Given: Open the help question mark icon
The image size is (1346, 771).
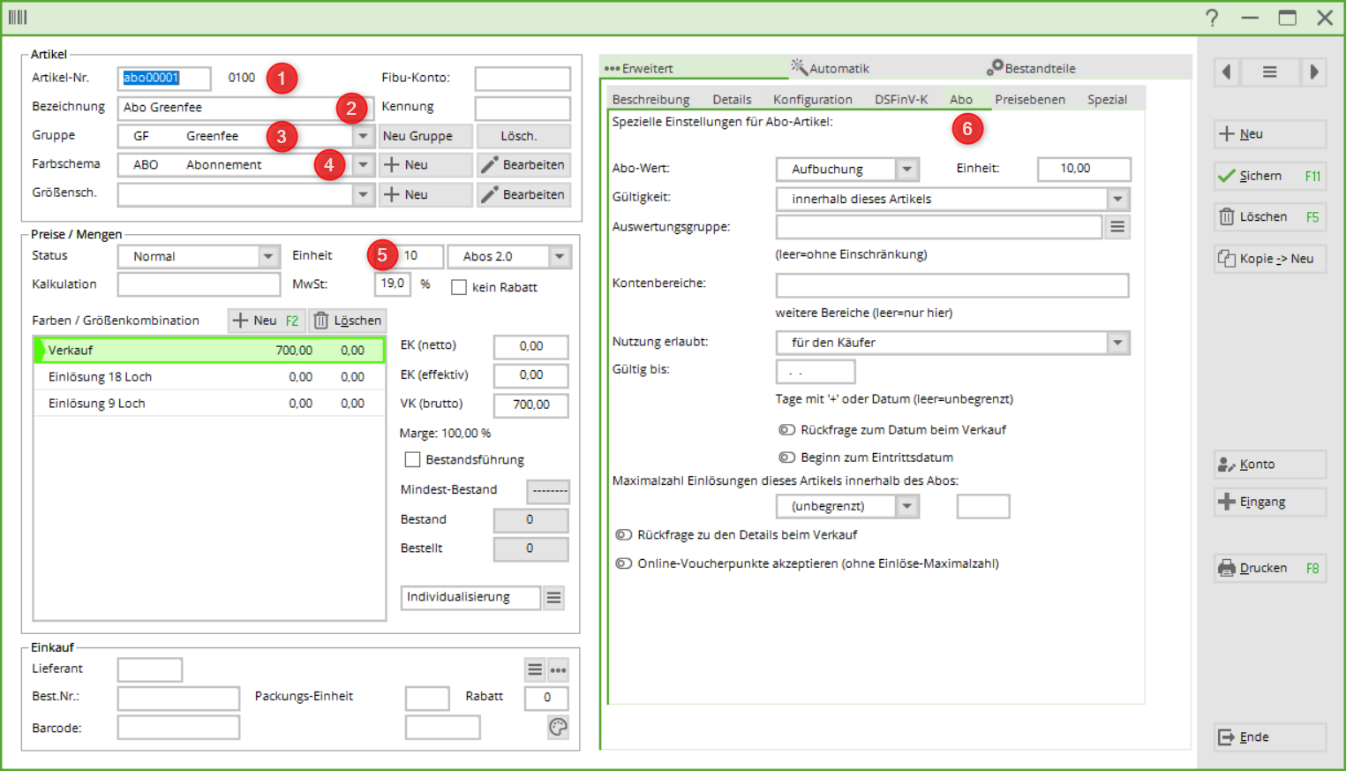Looking at the screenshot, I should 1212,18.
